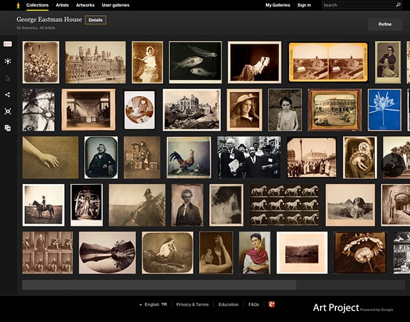Click the greyed-out museum view icon
This screenshot has height=322, width=410.
click(7, 78)
